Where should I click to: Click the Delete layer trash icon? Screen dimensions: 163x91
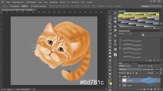tap(158, 89)
